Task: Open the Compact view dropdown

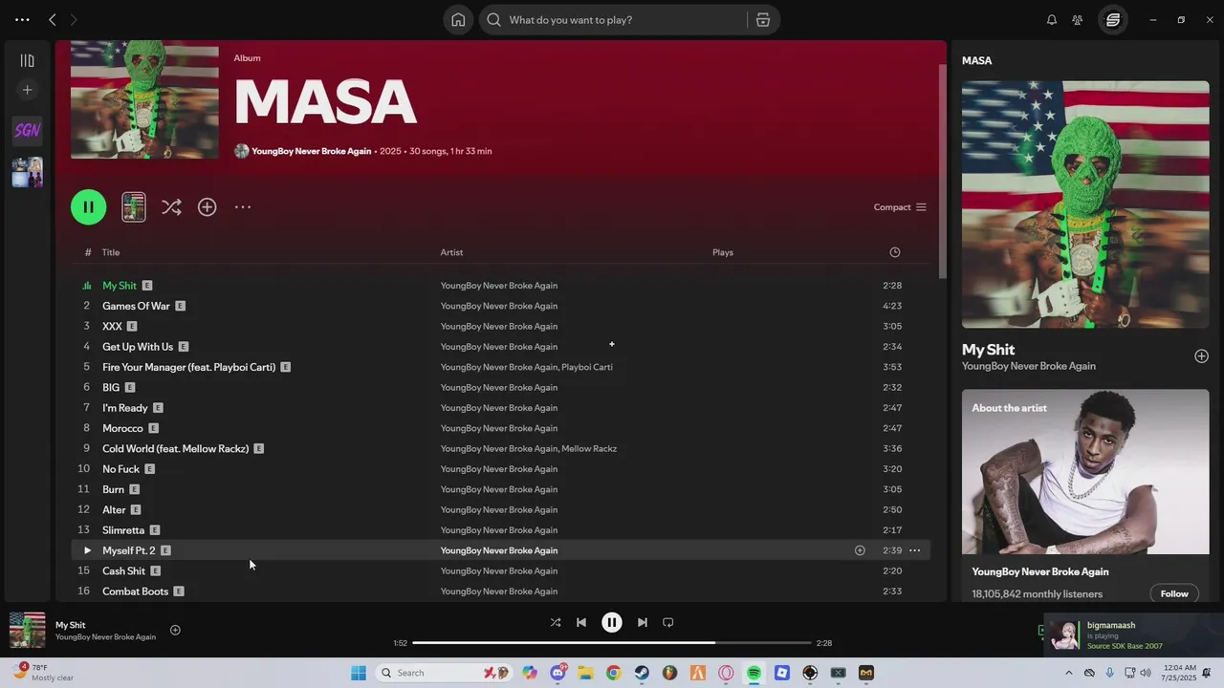Action: click(900, 207)
